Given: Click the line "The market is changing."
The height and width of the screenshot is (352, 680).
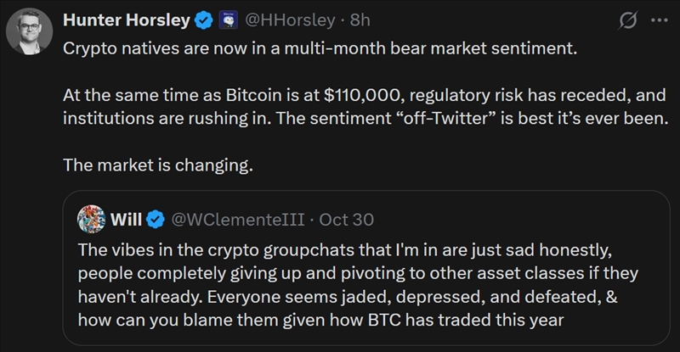Looking at the screenshot, I should pos(158,165).
